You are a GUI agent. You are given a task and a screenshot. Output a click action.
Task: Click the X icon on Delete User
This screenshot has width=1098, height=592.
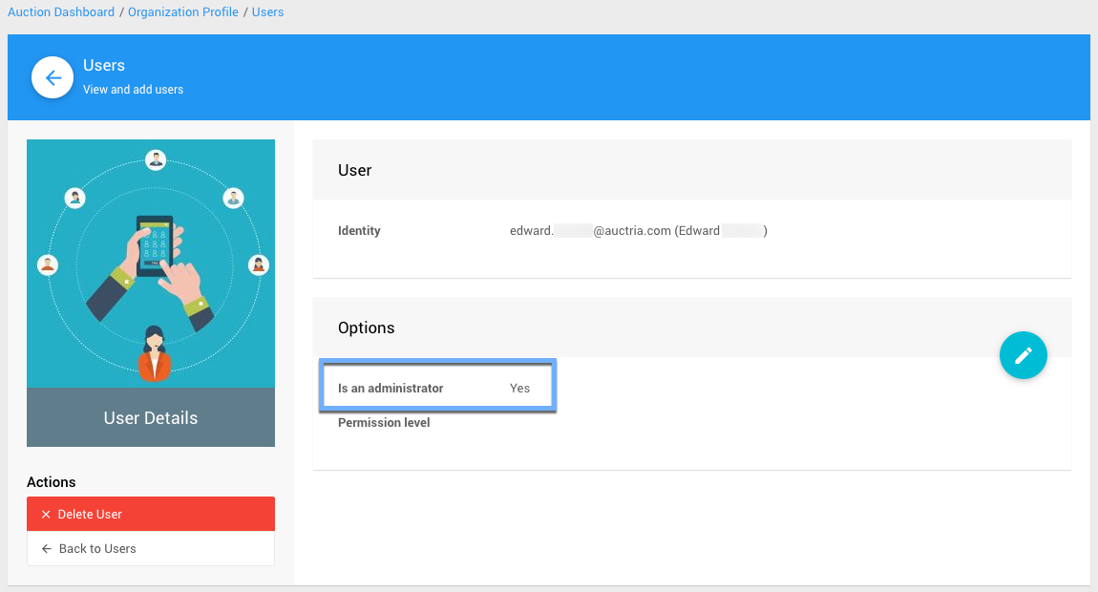coord(46,515)
